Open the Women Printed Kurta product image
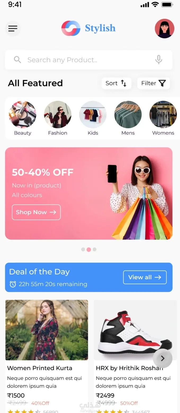 click(47, 330)
